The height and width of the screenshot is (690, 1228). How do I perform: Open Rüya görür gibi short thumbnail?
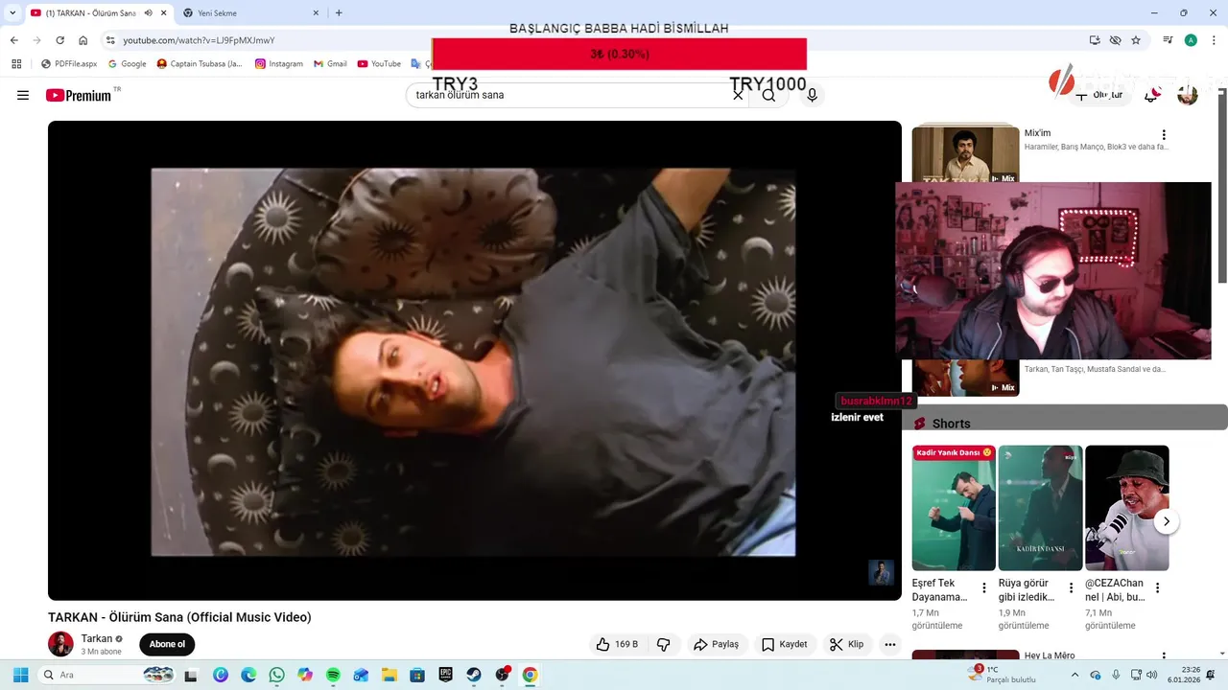1040,508
